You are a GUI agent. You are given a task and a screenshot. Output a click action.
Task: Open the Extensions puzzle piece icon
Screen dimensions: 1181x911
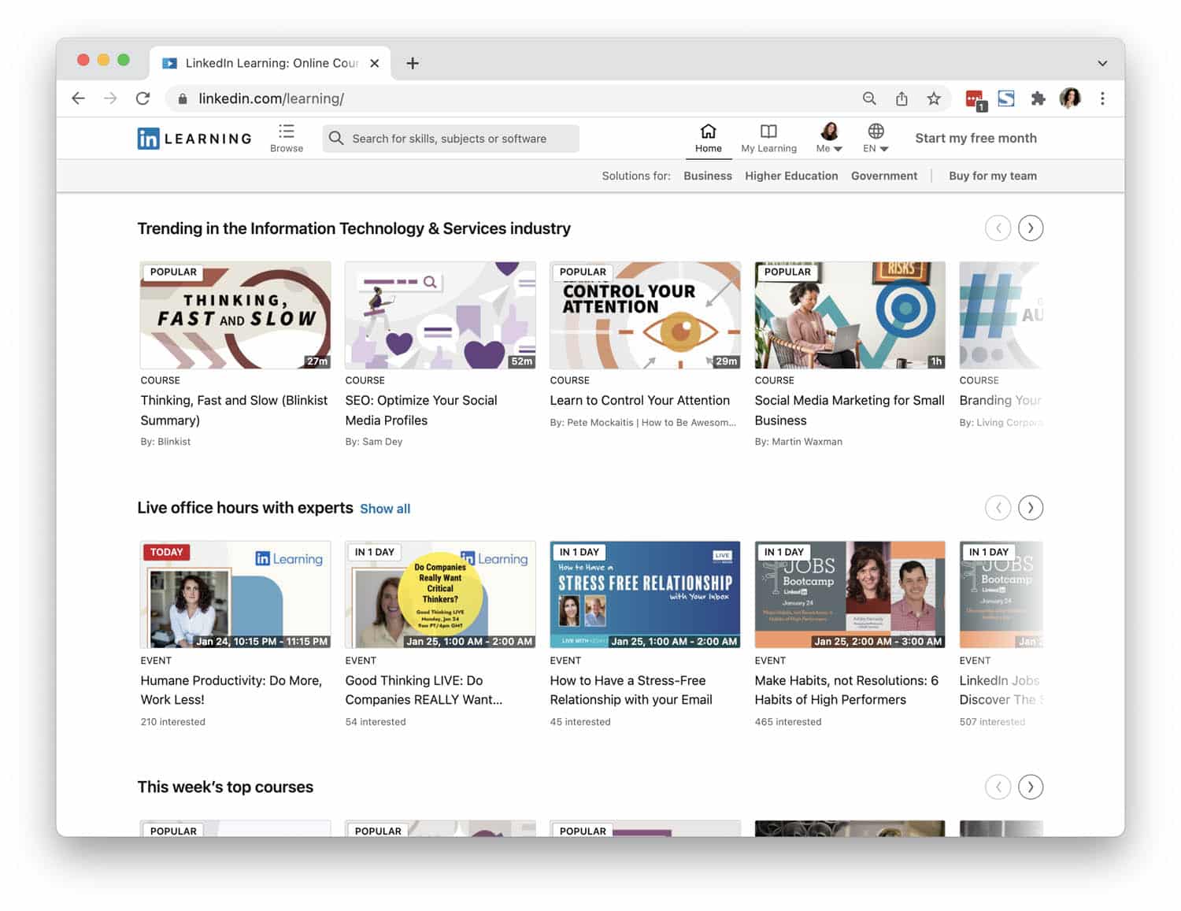tap(1038, 98)
